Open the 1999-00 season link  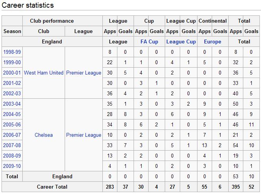(x=12, y=62)
